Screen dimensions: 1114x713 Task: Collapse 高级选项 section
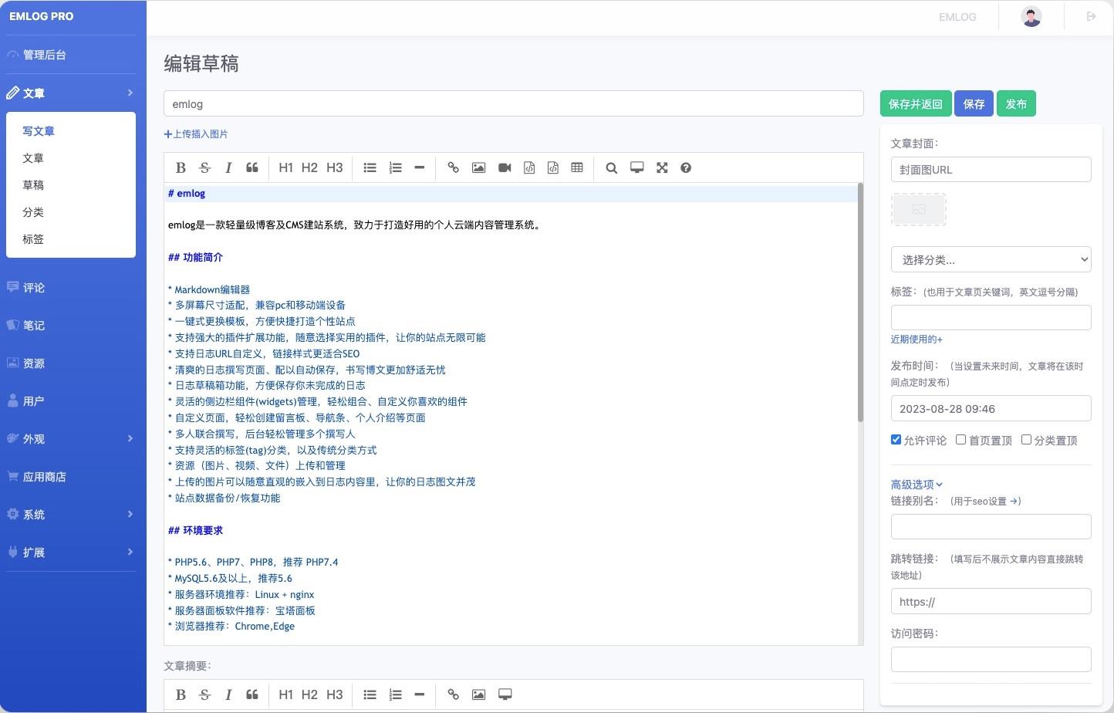(917, 485)
